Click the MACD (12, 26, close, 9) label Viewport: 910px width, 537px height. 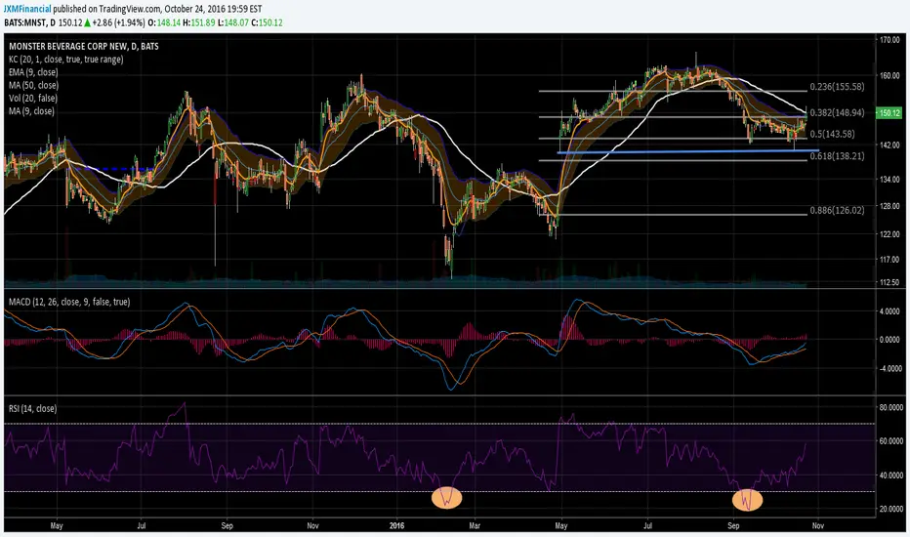coord(69,302)
